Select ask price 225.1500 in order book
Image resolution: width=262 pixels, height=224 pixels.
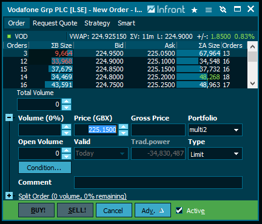tap(161, 69)
